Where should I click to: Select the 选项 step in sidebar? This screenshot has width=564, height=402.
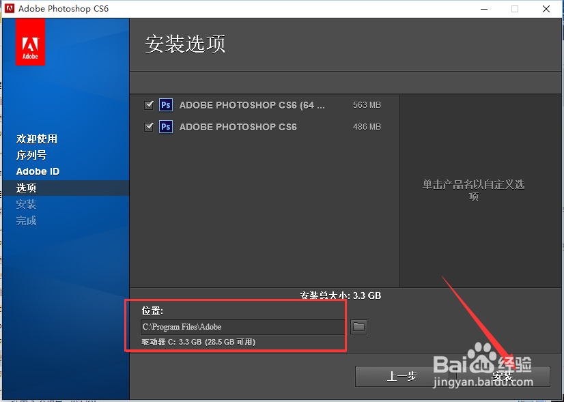pos(66,188)
